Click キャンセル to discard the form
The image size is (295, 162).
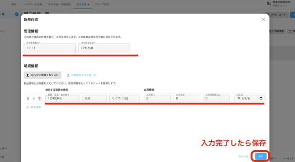[244, 156]
